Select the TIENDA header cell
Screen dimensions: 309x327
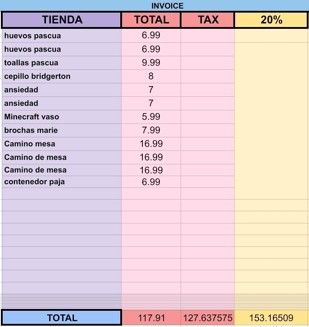[61, 20]
